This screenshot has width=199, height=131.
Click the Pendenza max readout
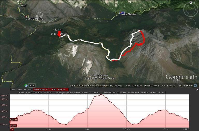coord(118,93)
